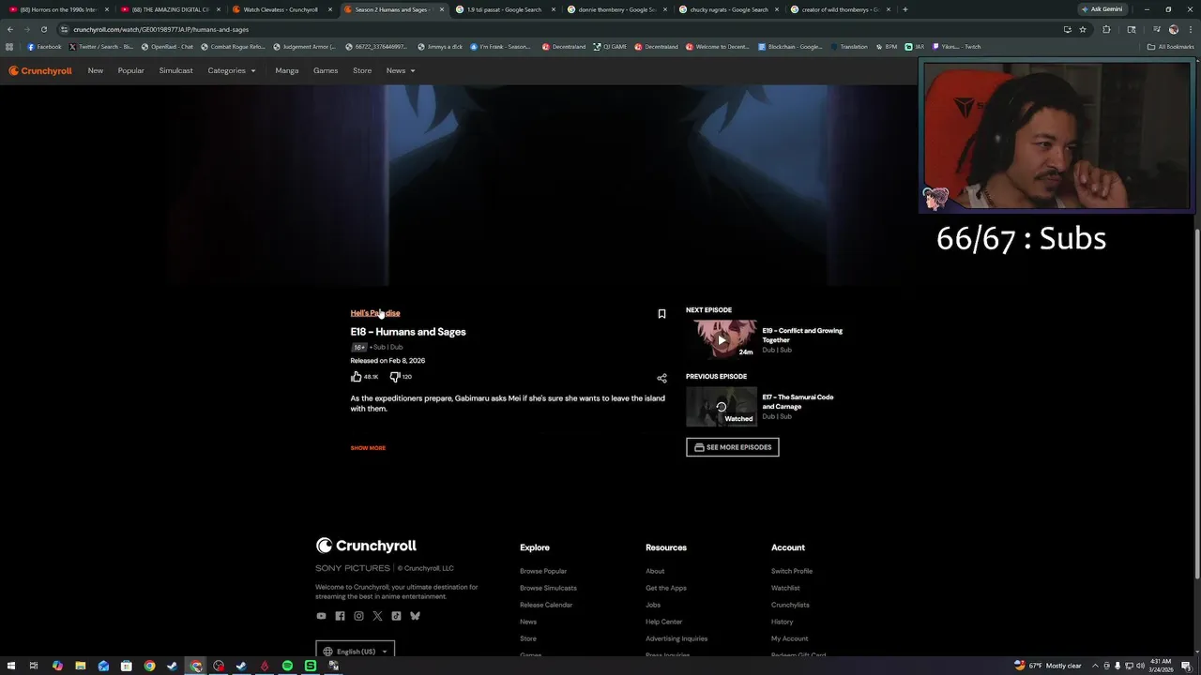Switch to Watch Clevatess Crunchyroll tab
The image size is (1201, 675).
click(280, 9)
